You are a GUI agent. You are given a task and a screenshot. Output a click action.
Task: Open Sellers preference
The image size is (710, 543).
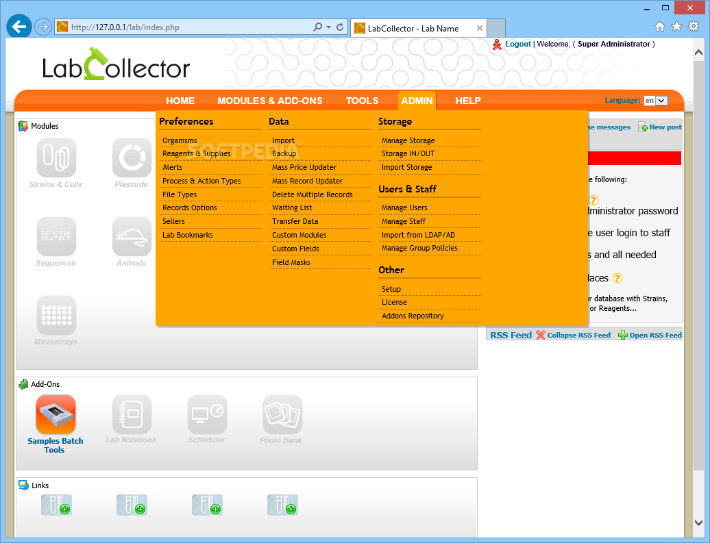pyautogui.click(x=174, y=221)
